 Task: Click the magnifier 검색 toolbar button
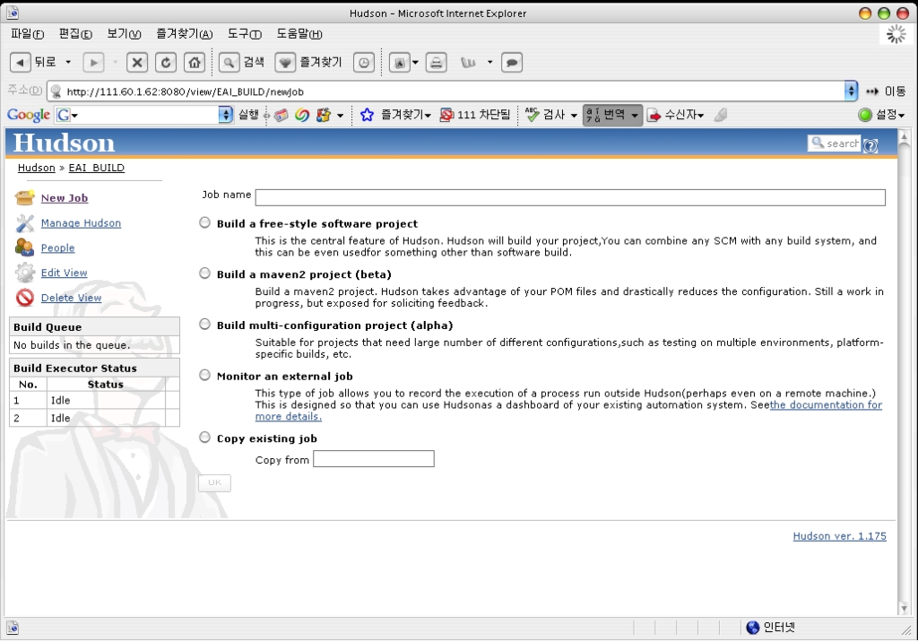[241, 62]
